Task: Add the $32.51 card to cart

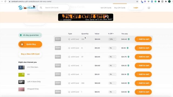Action: coord(143,74)
